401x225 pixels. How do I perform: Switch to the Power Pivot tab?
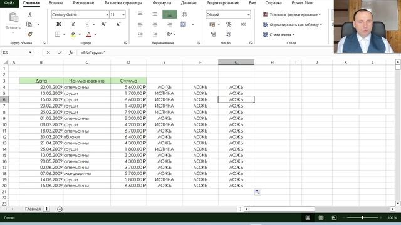[303, 3]
